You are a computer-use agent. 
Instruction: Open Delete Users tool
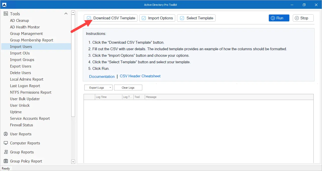pyautogui.click(x=20, y=73)
